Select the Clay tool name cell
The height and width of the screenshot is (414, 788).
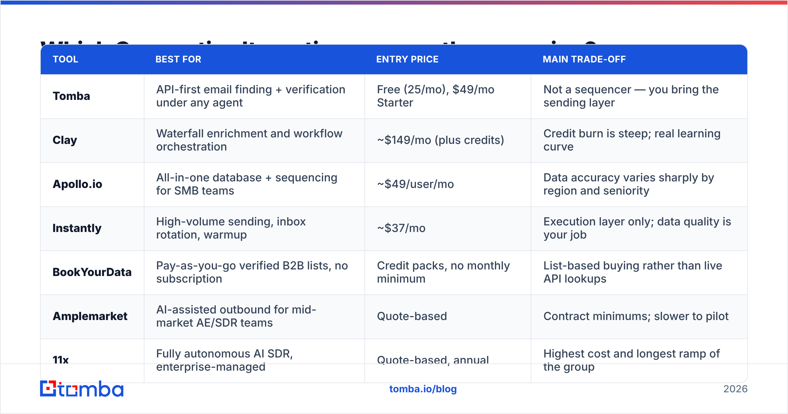(x=92, y=140)
